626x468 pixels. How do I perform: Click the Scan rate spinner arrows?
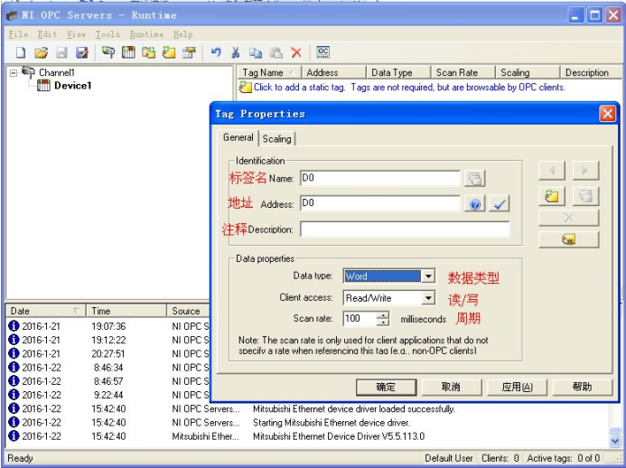pos(383,318)
